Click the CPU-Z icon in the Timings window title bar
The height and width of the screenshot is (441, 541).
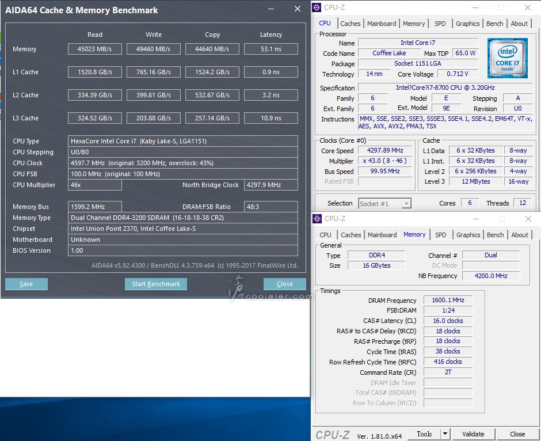(x=317, y=218)
